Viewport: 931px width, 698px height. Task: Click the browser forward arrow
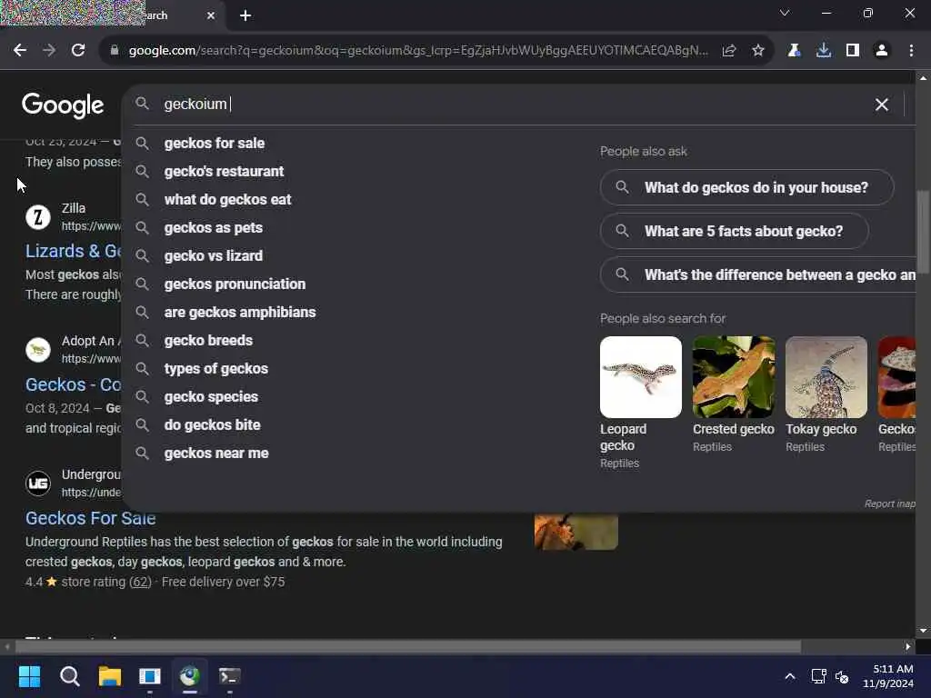(49, 51)
